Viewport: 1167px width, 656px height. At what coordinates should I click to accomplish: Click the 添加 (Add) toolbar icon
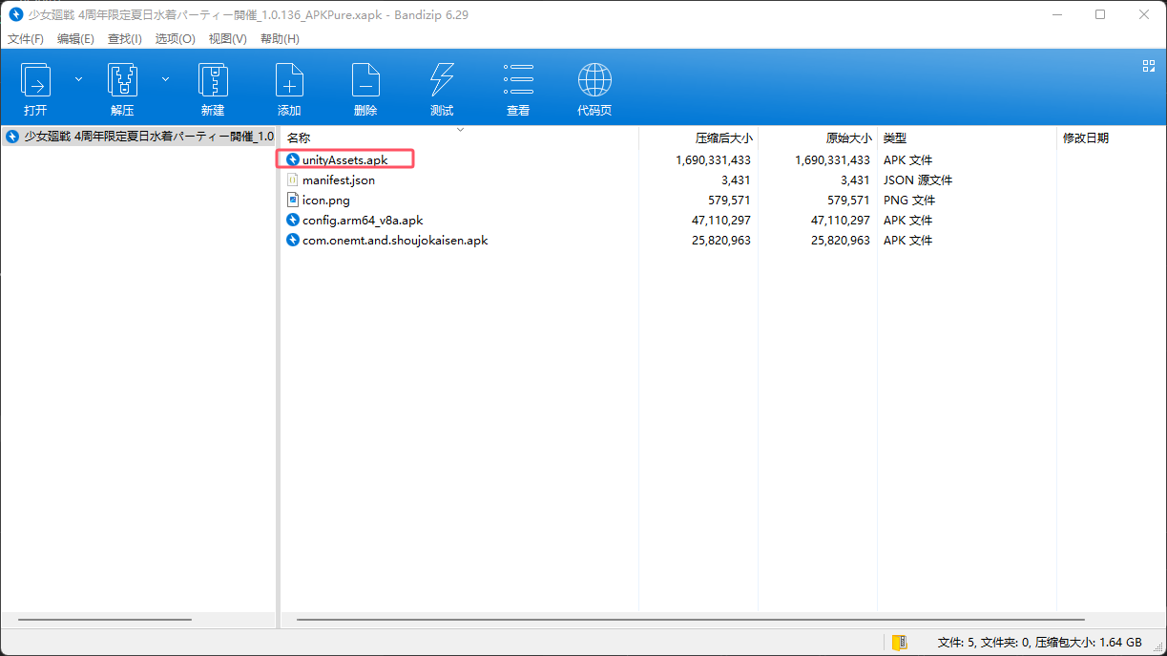pos(289,80)
